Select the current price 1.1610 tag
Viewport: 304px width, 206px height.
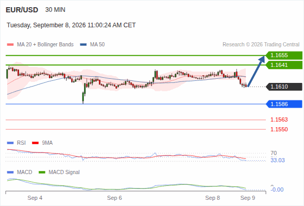pos(284,87)
